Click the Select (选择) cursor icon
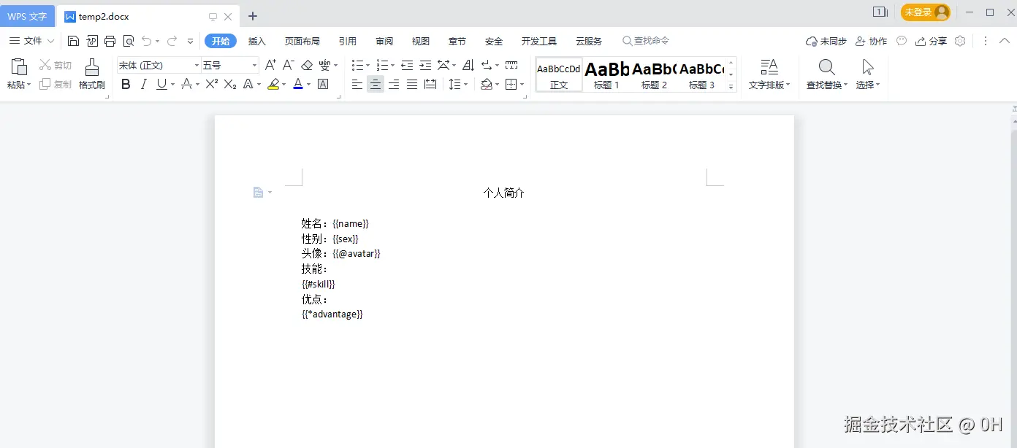The width and height of the screenshot is (1017, 448). 868,68
